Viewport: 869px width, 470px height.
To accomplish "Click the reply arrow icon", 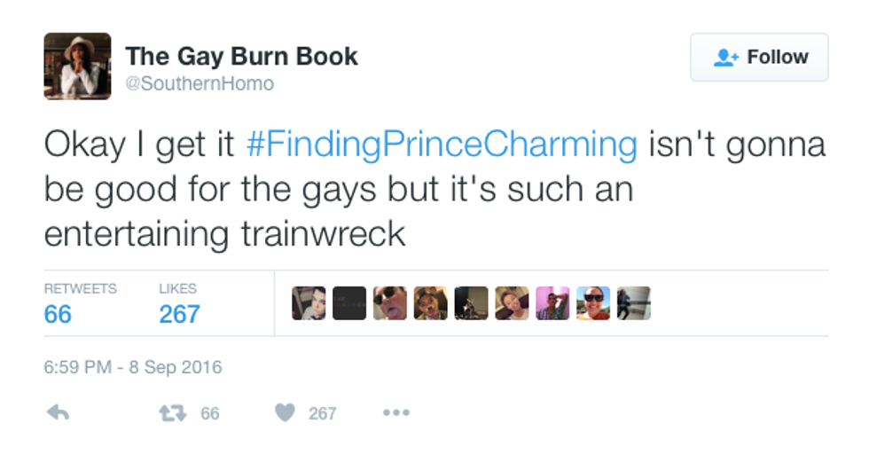I will click(57, 413).
